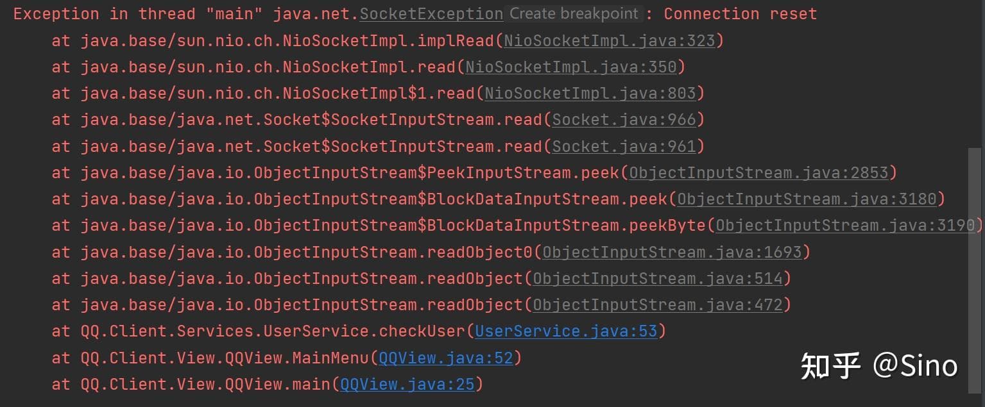The height and width of the screenshot is (407, 985).
Task: Open ObjectInputStream.java:472 link
Action: tap(658, 305)
